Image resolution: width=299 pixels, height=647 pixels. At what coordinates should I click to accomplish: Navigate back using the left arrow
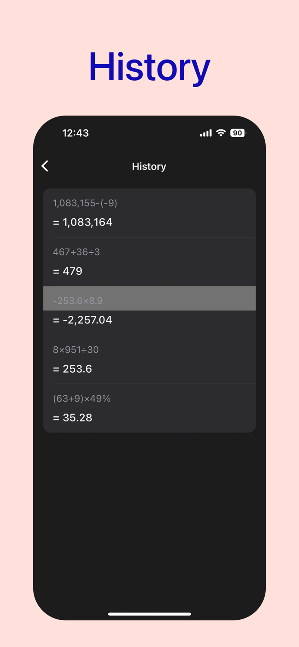coord(44,166)
